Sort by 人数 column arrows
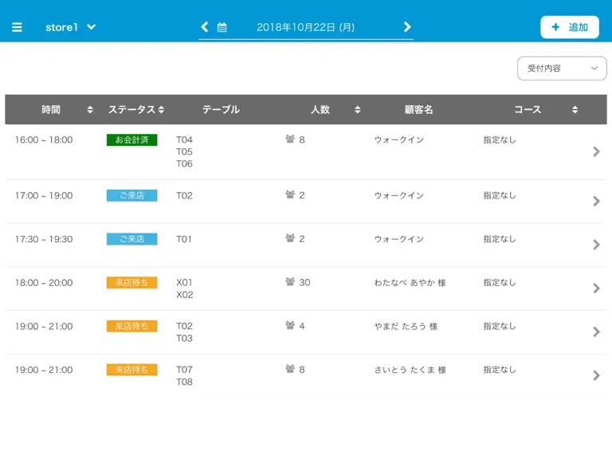This screenshot has height=459, width=612. [358, 110]
